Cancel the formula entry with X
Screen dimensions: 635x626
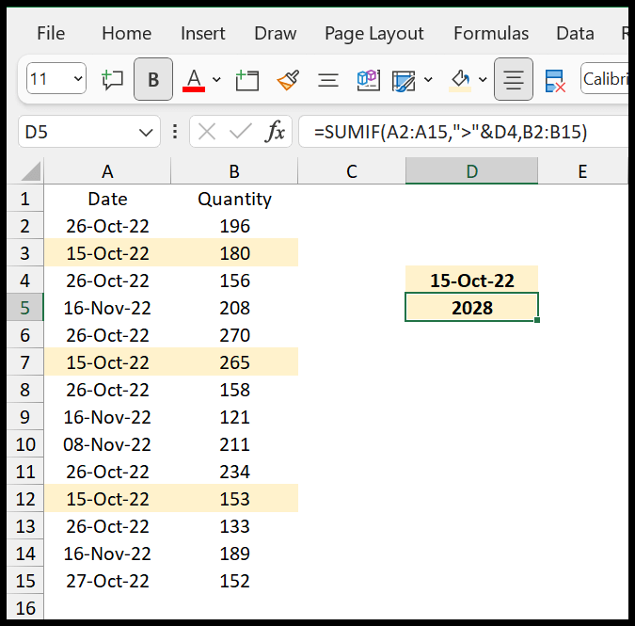tap(207, 132)
